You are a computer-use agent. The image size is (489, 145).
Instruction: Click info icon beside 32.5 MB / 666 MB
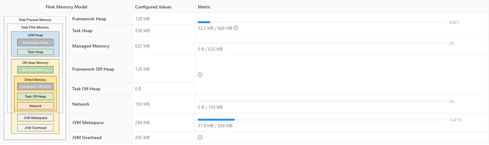click(x=236, y=28)
